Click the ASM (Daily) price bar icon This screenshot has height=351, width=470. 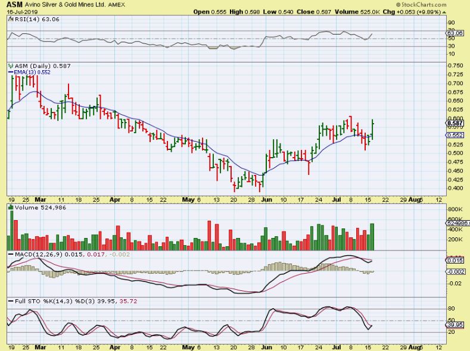pos(9,65)
